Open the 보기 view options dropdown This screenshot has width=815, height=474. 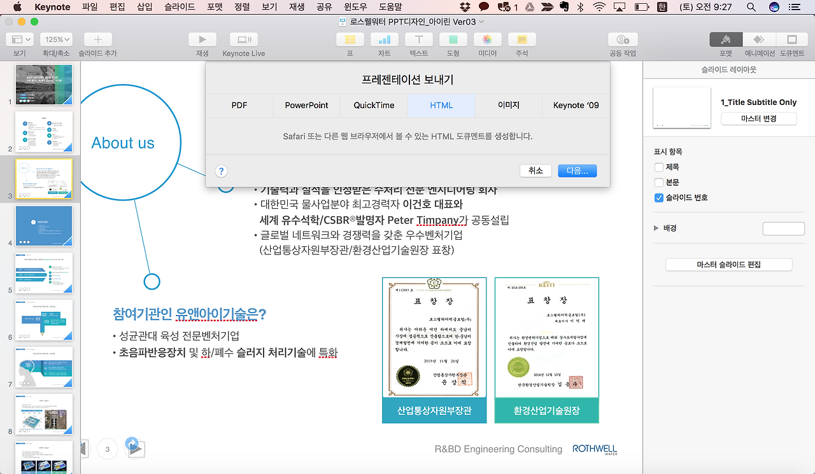(20, 39)
